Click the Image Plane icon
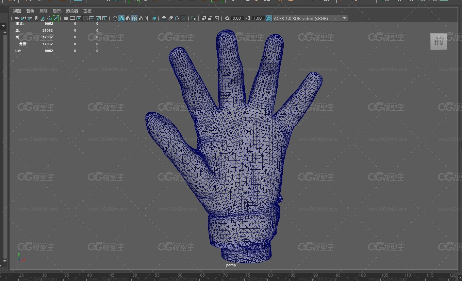 pos(43,18)
